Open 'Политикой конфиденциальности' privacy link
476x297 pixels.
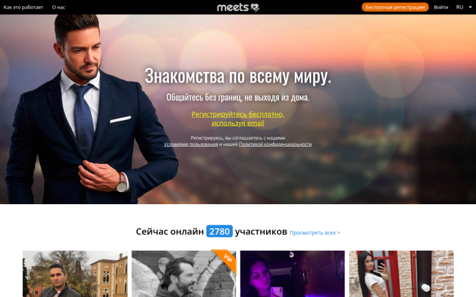click(275, 144)
